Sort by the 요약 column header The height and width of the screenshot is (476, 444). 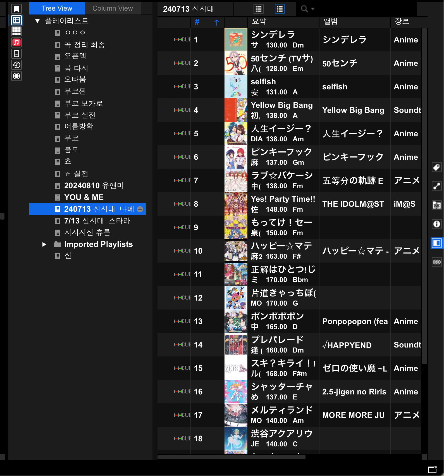pos(259,22)
